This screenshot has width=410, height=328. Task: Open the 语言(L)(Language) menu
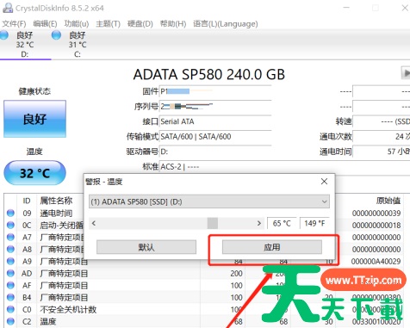(x=226, y=23)
